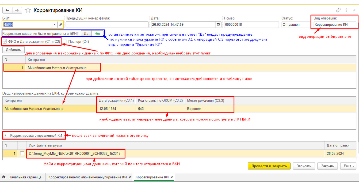Image resolution: width=359 pixels, height=188 pixels.
Task: Click the Дата отправки column header
Action: [340, 145]
